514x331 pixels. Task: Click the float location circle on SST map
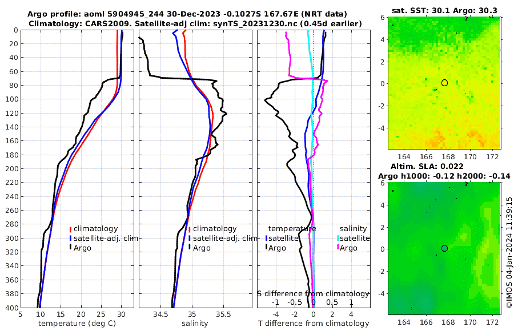click(x=444, y=83)
